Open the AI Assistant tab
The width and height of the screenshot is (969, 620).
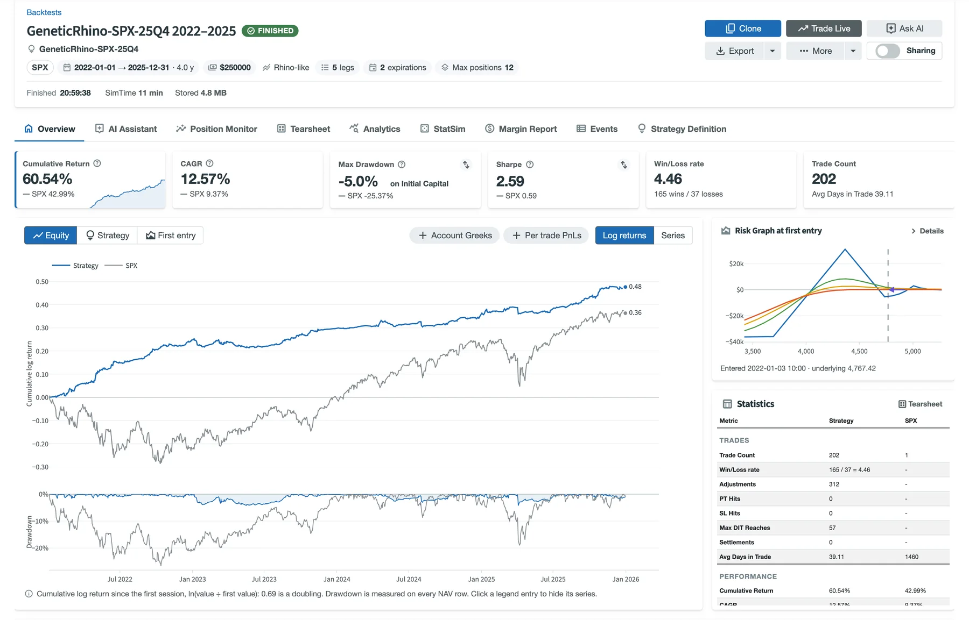126,129
